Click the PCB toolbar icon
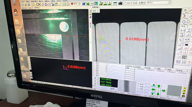192x107 pixels. 92,4
